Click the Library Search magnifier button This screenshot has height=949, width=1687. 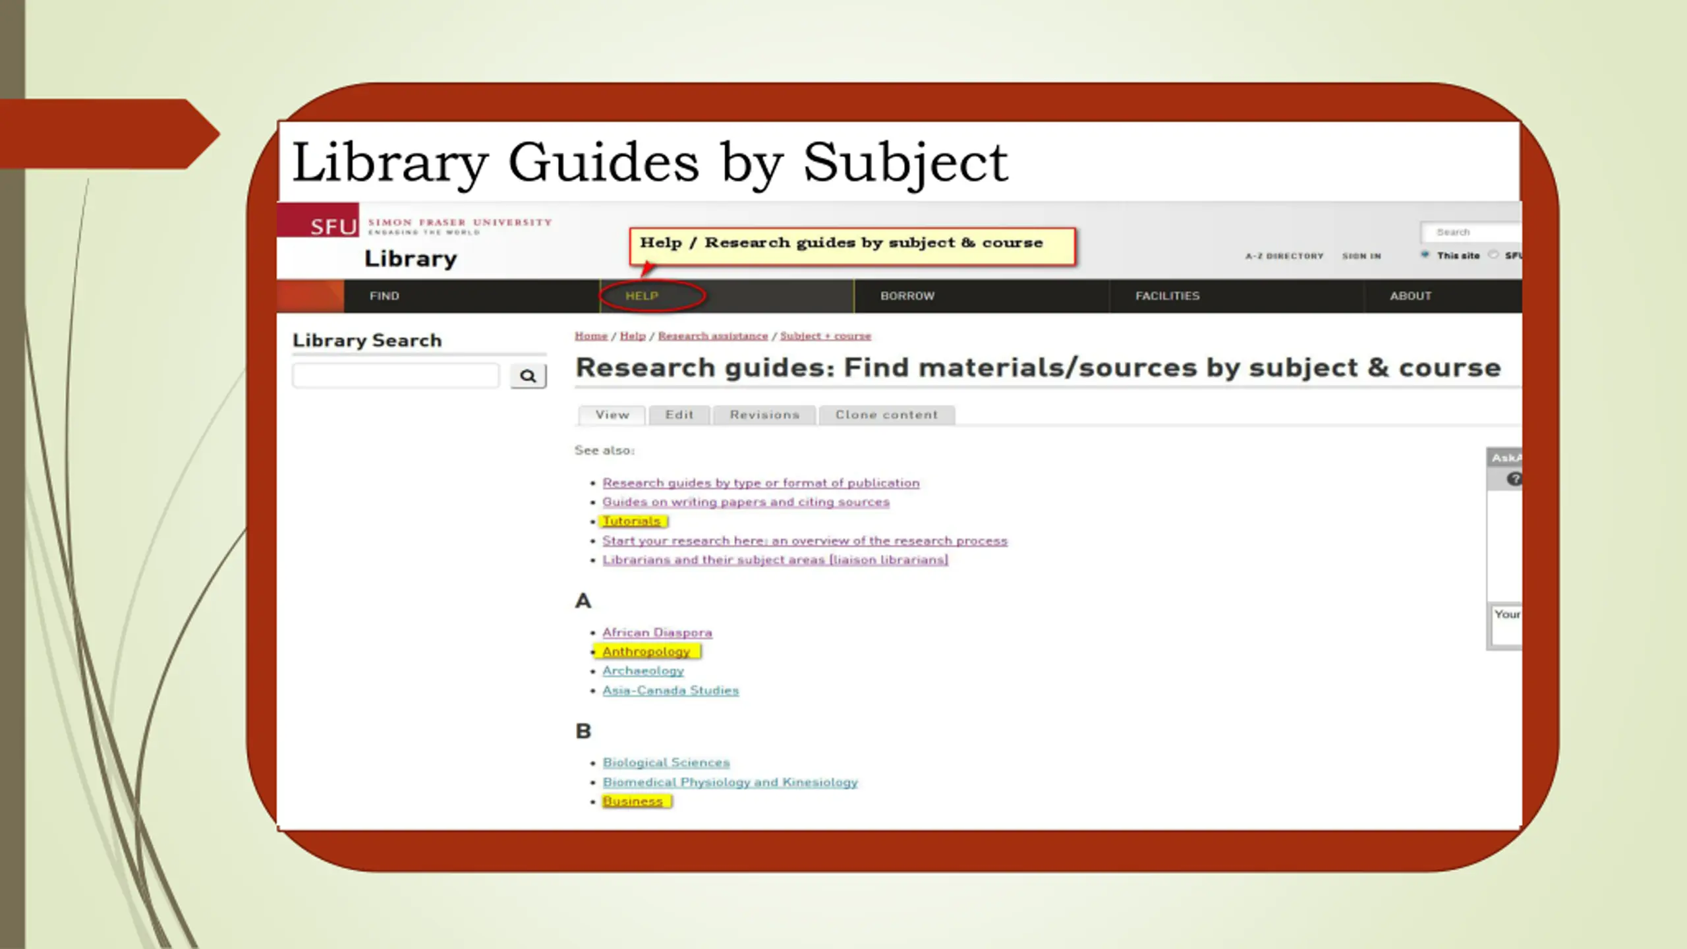click(x=528, y=376)
